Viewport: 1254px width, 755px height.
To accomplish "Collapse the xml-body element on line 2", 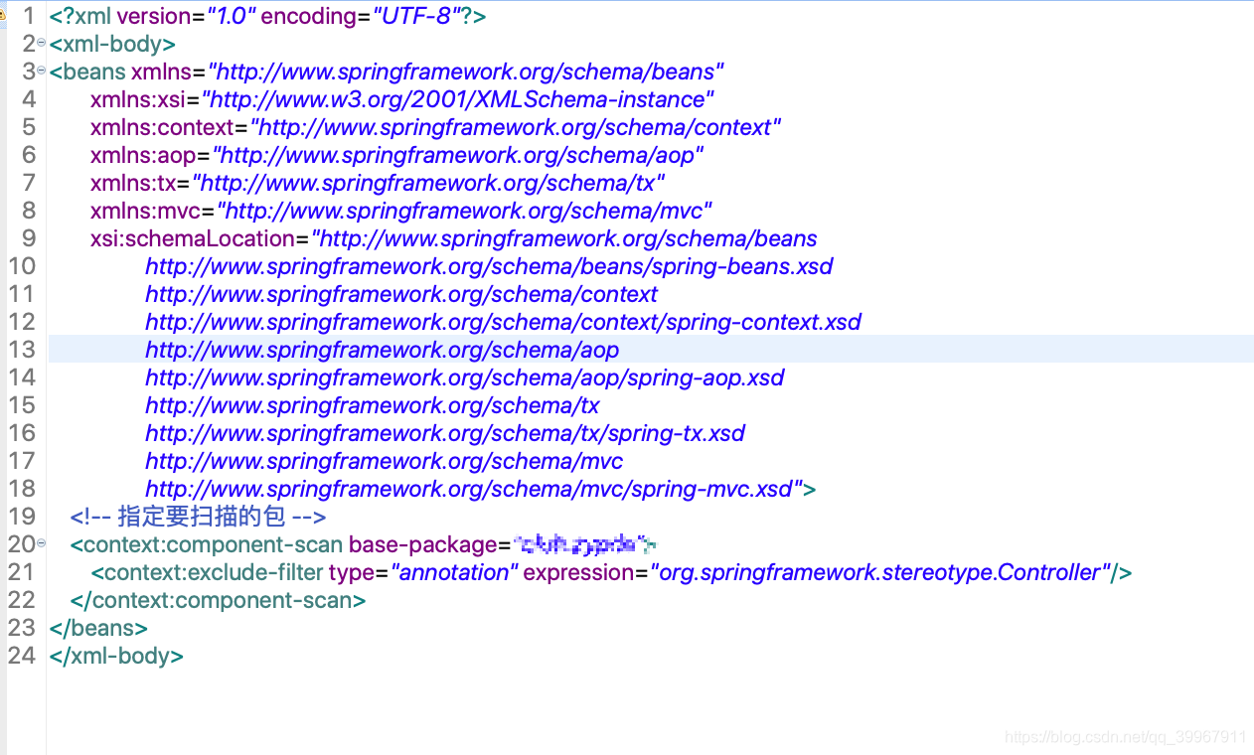I will click(x=40, y=42).
